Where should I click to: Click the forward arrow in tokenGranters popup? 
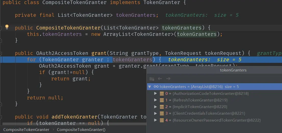click(x=168, y=79)
